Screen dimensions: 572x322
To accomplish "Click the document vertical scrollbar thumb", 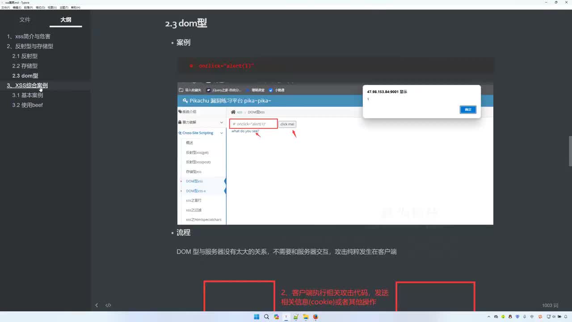I will click(x=570, y=151).
